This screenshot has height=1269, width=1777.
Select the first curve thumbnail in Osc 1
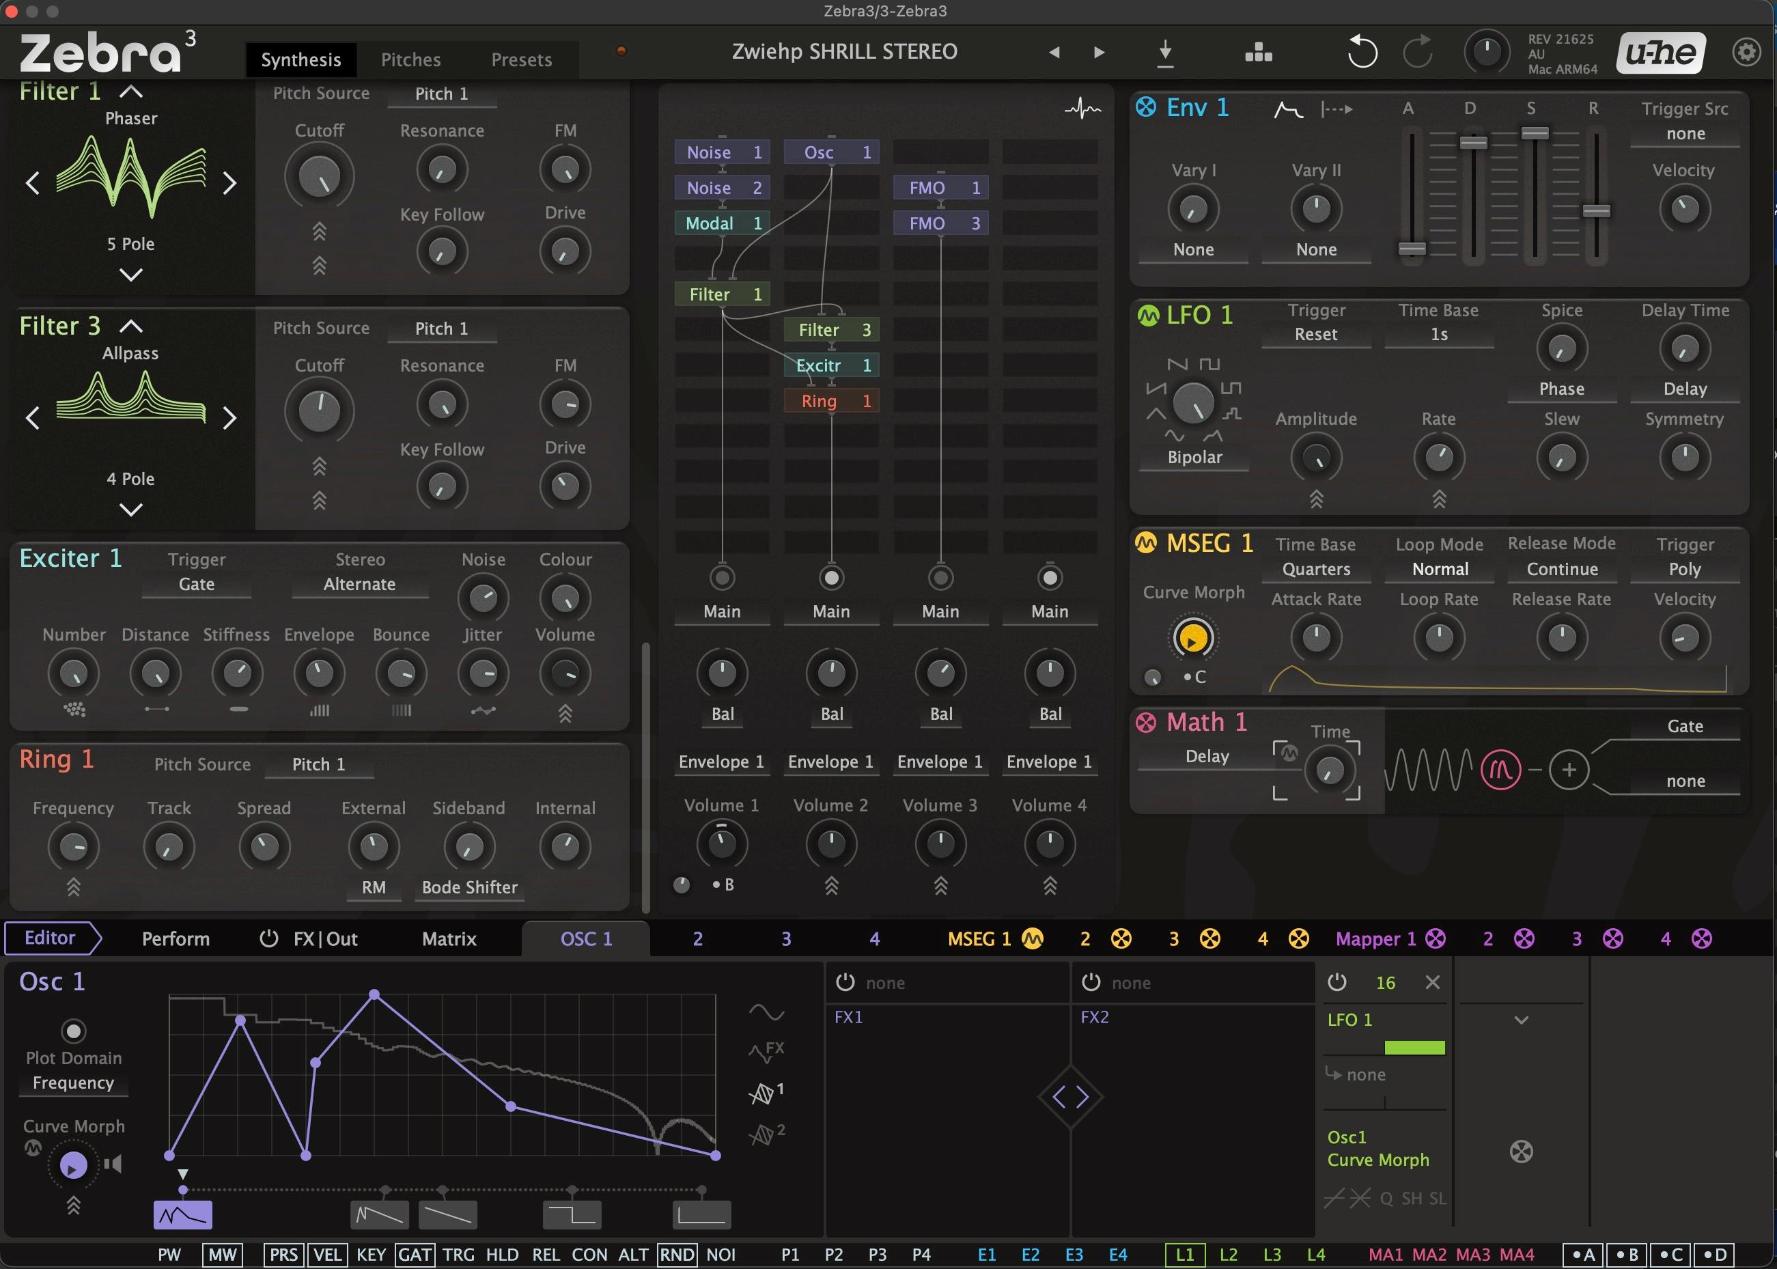pyautogui.click(x=183, y=1215)
